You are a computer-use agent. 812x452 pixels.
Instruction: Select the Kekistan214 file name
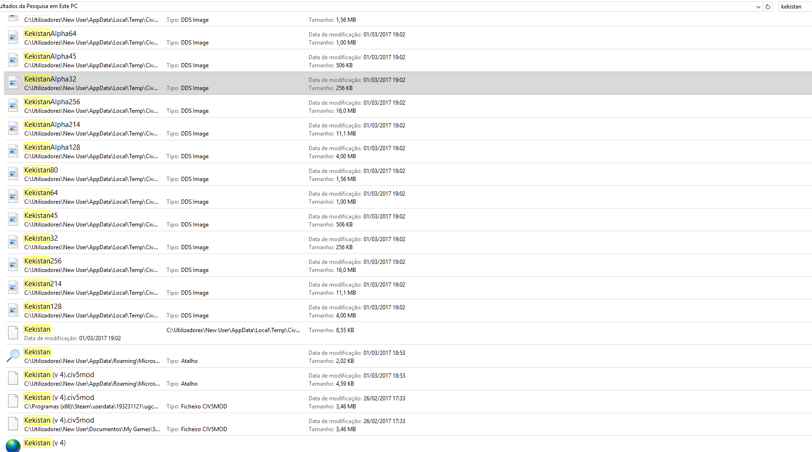pos(43,284)
